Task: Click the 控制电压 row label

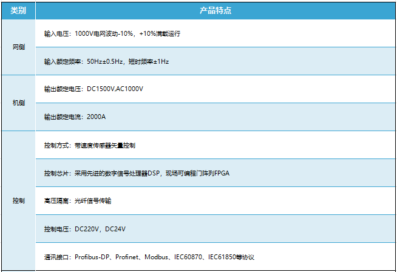Action: [57, 229]
